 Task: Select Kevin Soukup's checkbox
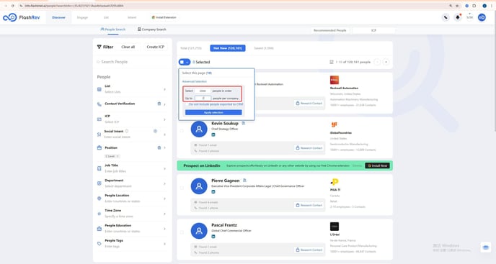[182, 131]
